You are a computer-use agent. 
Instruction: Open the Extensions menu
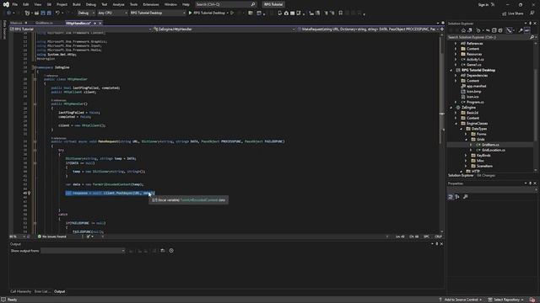[151, 4]
